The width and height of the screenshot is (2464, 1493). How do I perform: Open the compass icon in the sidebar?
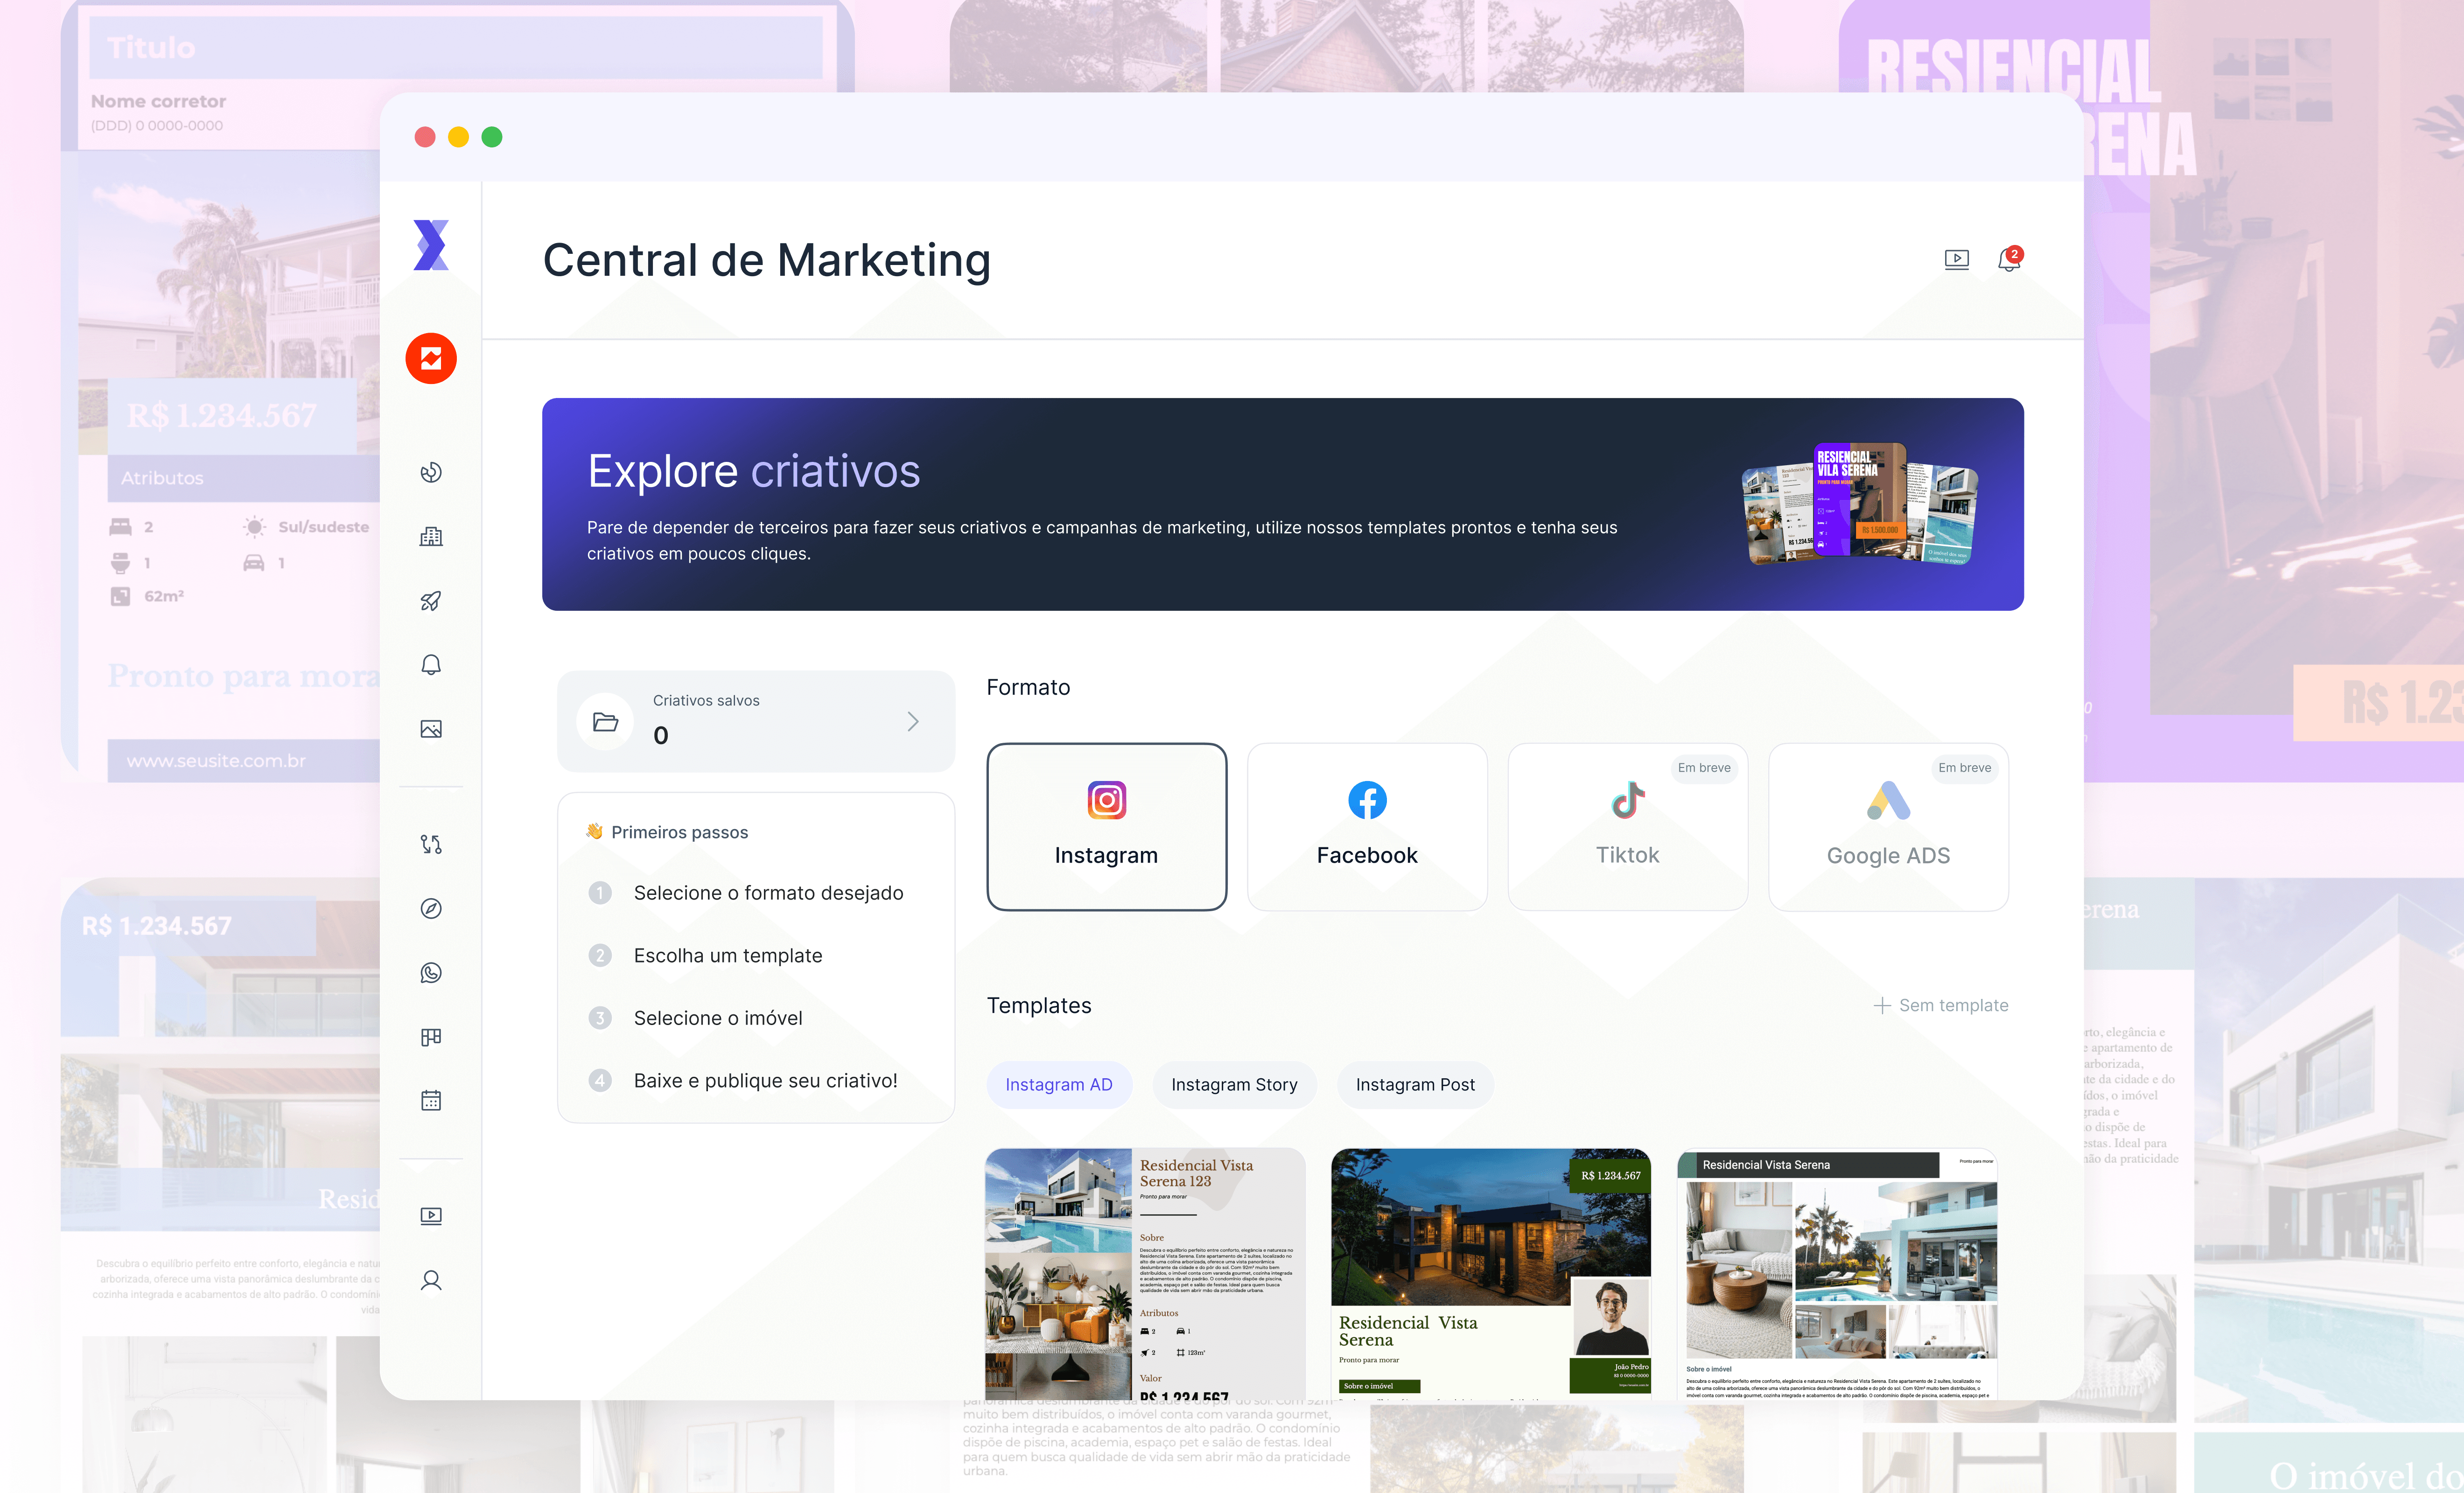(x=431, y=908)
